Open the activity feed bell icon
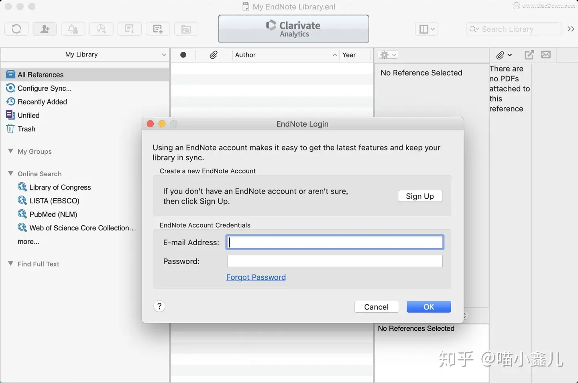This screenshot has height=383, width=578. [x=73, y=29]
